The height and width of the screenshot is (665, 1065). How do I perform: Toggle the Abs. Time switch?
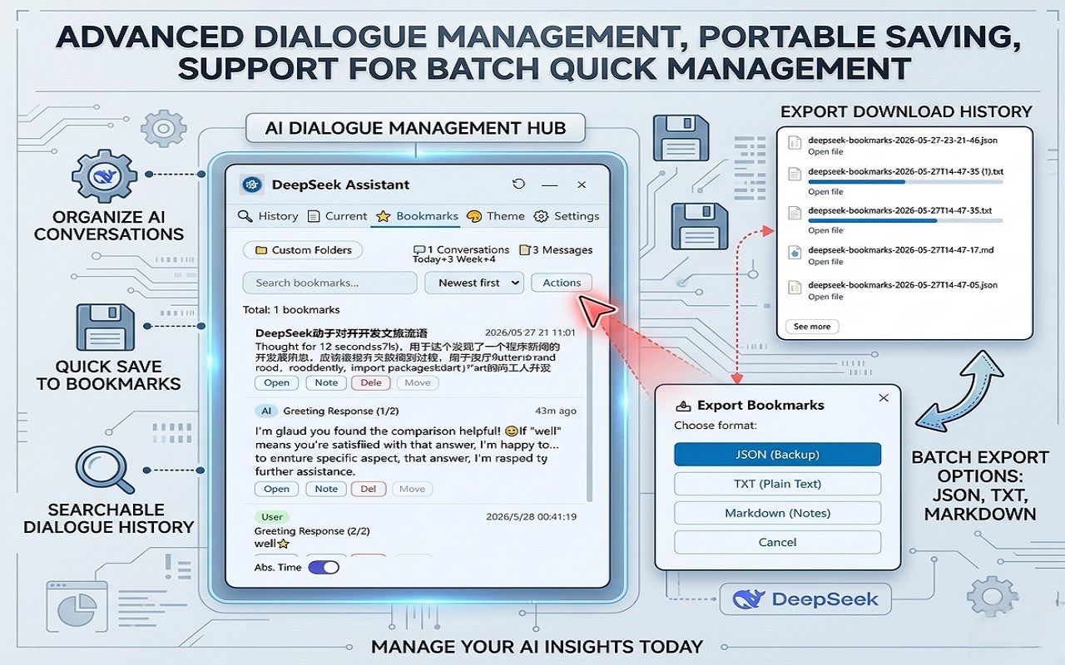click(x=324, y=568)
